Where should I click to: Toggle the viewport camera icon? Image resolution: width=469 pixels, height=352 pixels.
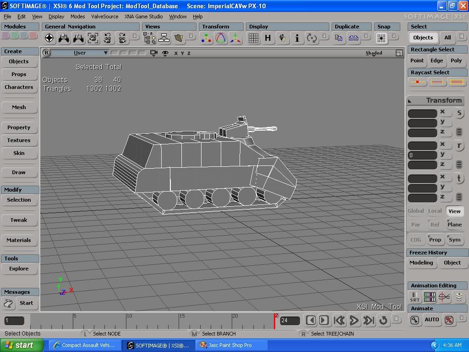[154, 53]
